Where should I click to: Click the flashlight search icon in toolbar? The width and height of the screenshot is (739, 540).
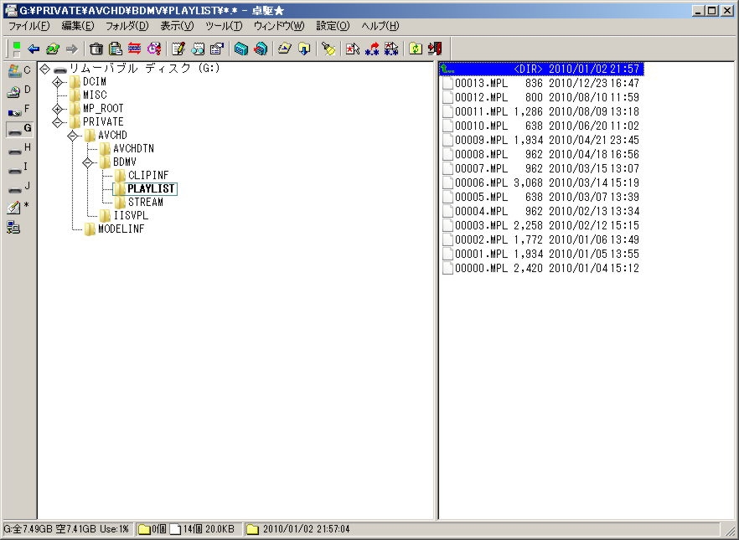[x=329, y=49]
